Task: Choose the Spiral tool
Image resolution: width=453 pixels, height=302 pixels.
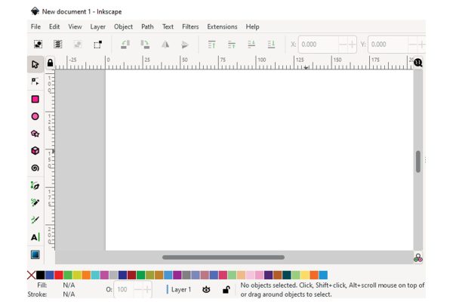Action: [35, 168]
